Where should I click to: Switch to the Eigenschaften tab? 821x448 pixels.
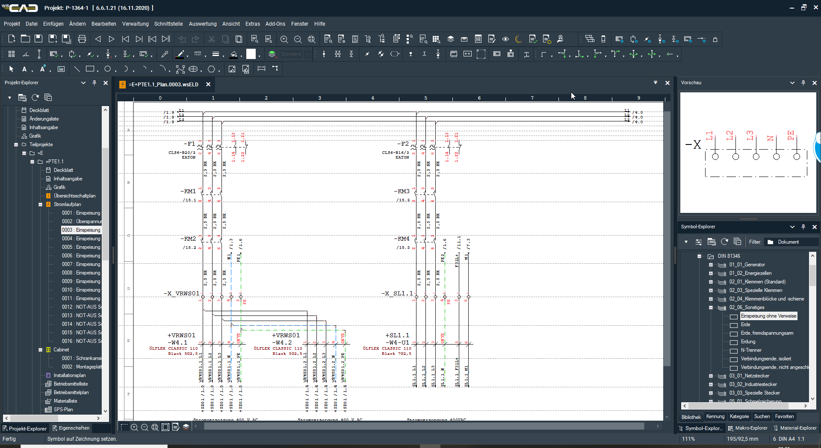click(x=71, y=428)
